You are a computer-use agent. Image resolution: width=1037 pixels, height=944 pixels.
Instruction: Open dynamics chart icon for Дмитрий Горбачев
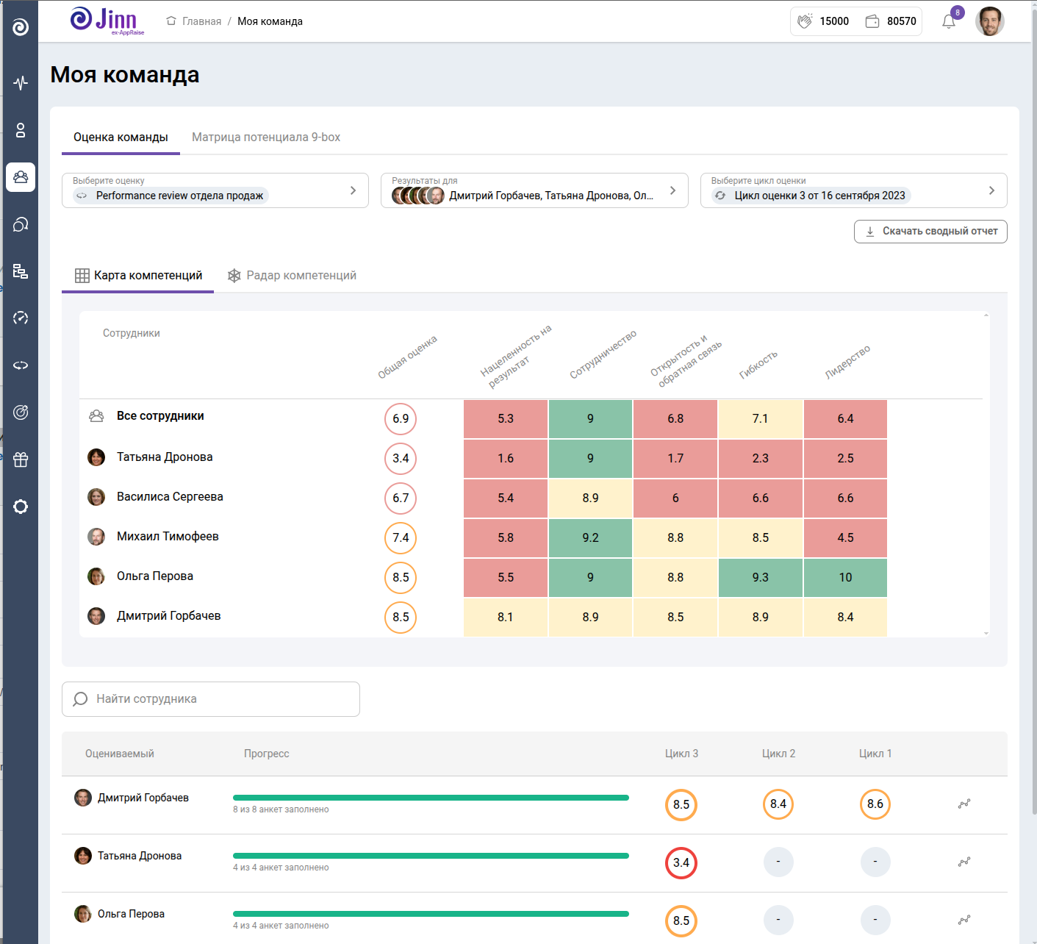964,804
